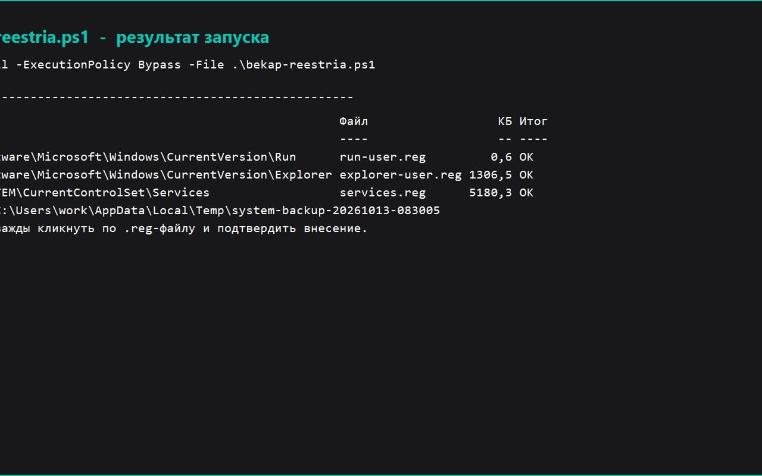The width and height of the screenshot is (762, 476).
Task: Select the file name "services.reg"
Action: [383, 193]
